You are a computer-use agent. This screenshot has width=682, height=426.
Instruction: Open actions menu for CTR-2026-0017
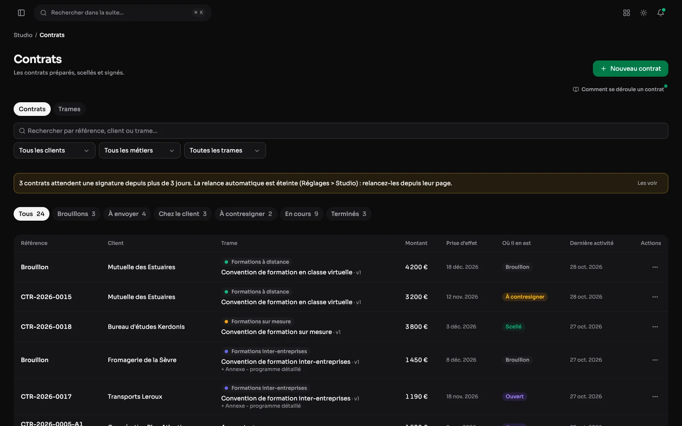[x=655, y=397]
